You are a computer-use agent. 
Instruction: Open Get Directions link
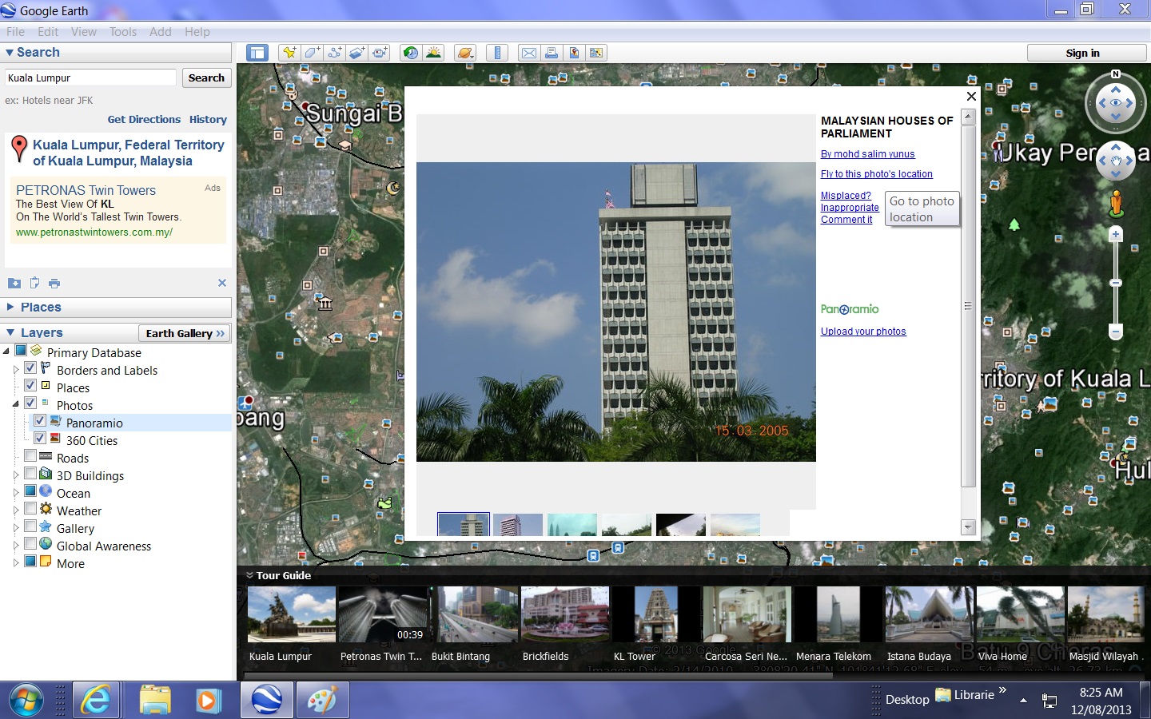(144, 119)
